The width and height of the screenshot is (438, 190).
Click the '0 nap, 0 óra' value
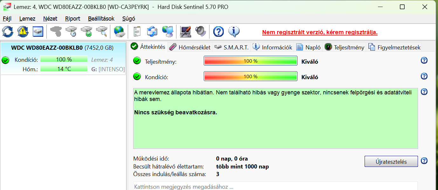pyautogui.click(x=232, y=159)
